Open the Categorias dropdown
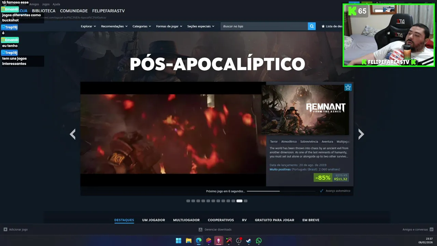 point(142,26)
